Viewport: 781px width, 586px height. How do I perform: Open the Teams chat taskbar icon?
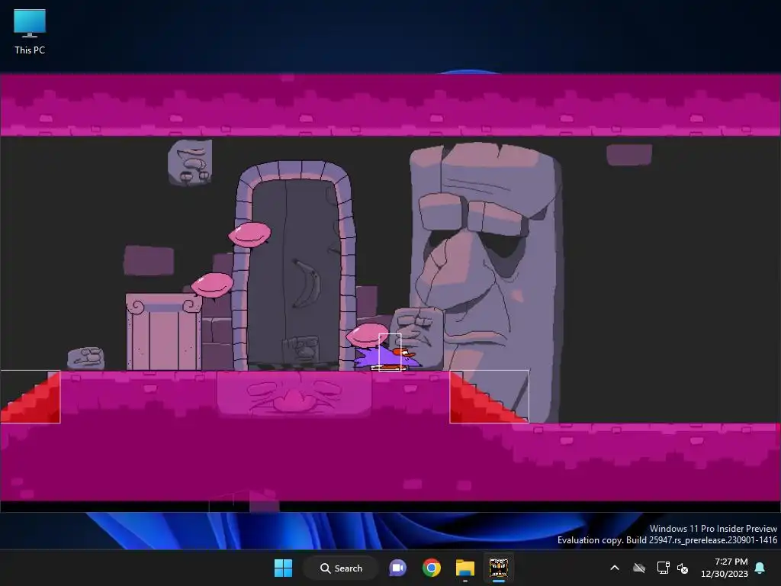pyautogui.click(x=397, y=568)
